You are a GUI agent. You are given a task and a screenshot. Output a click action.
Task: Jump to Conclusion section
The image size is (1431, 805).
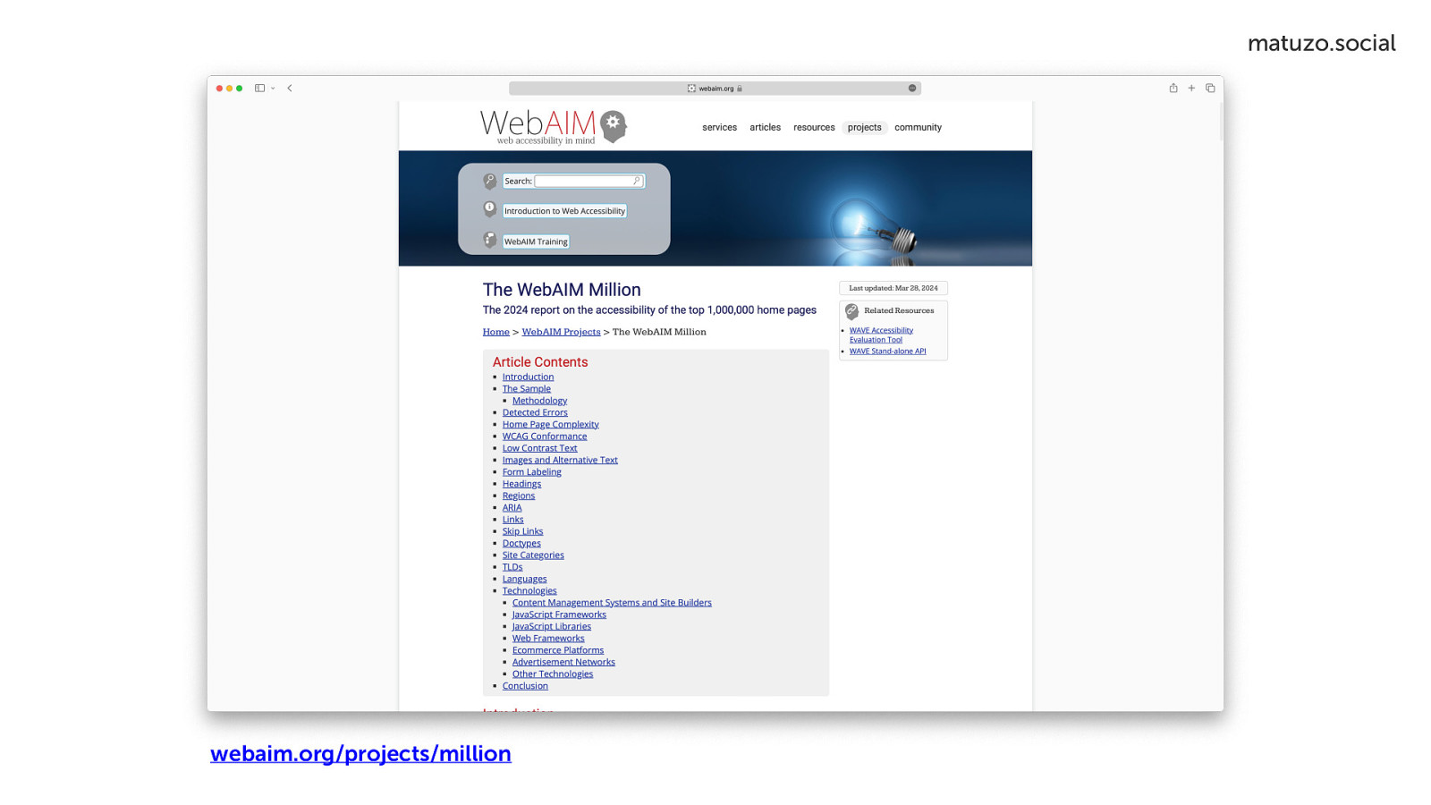pyautogui.click(x=525, y=686)
